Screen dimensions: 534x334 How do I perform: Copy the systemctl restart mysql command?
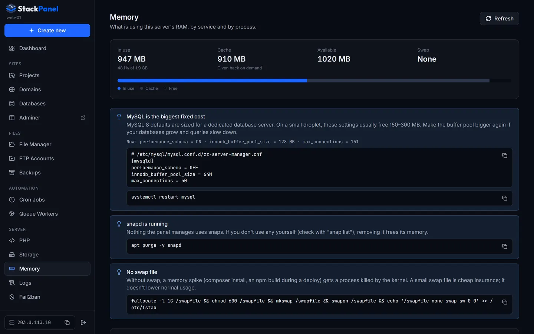[x=505, y=198]
